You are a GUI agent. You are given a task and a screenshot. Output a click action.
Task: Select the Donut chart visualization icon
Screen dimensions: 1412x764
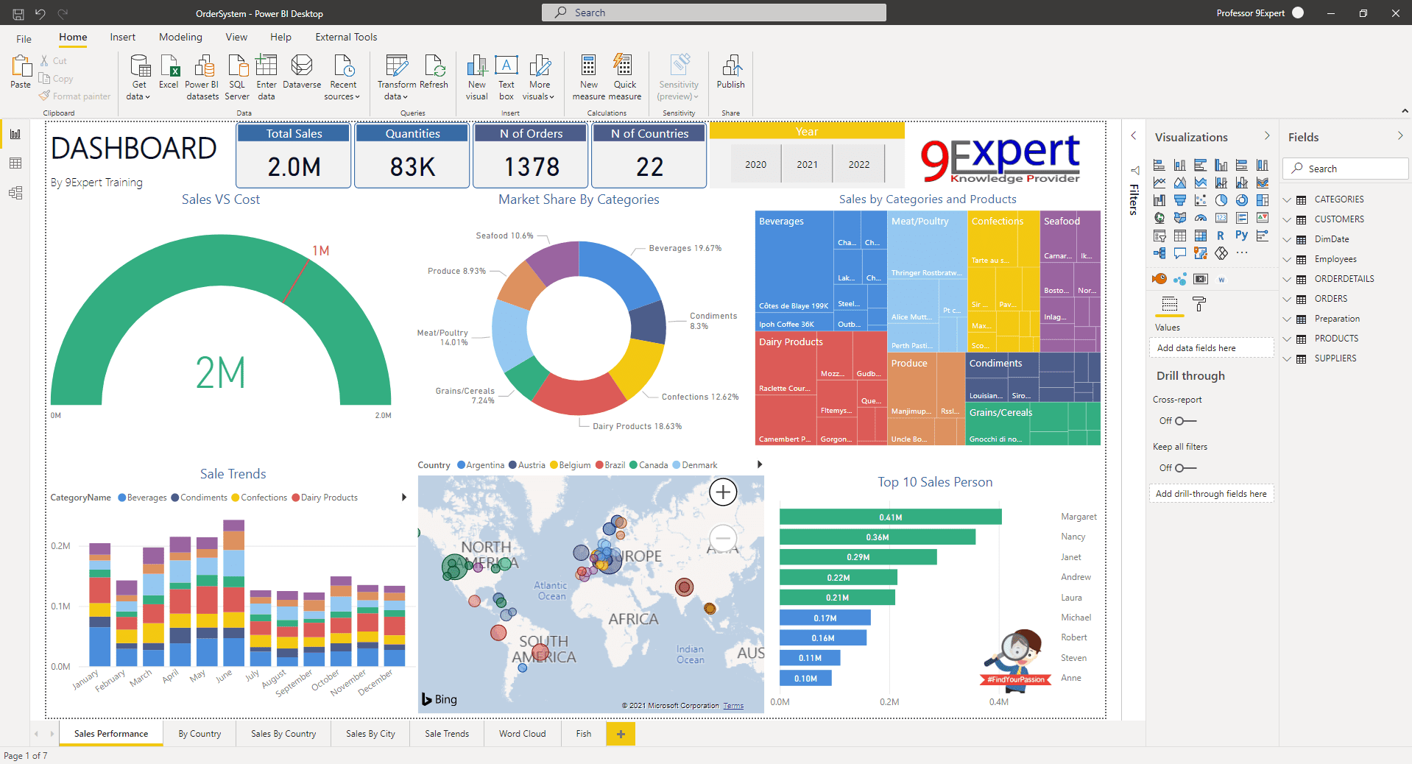(x=1242, y=200)
